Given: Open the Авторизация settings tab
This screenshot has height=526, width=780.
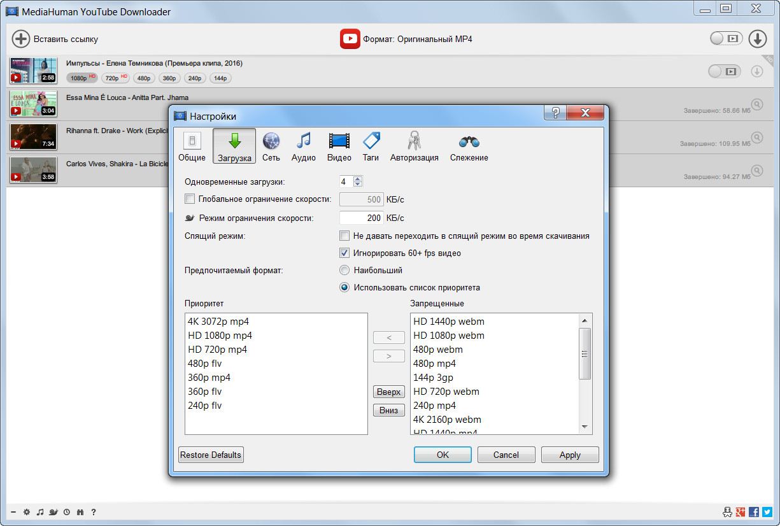Looking at the screenshot, I should click(415, 146).
